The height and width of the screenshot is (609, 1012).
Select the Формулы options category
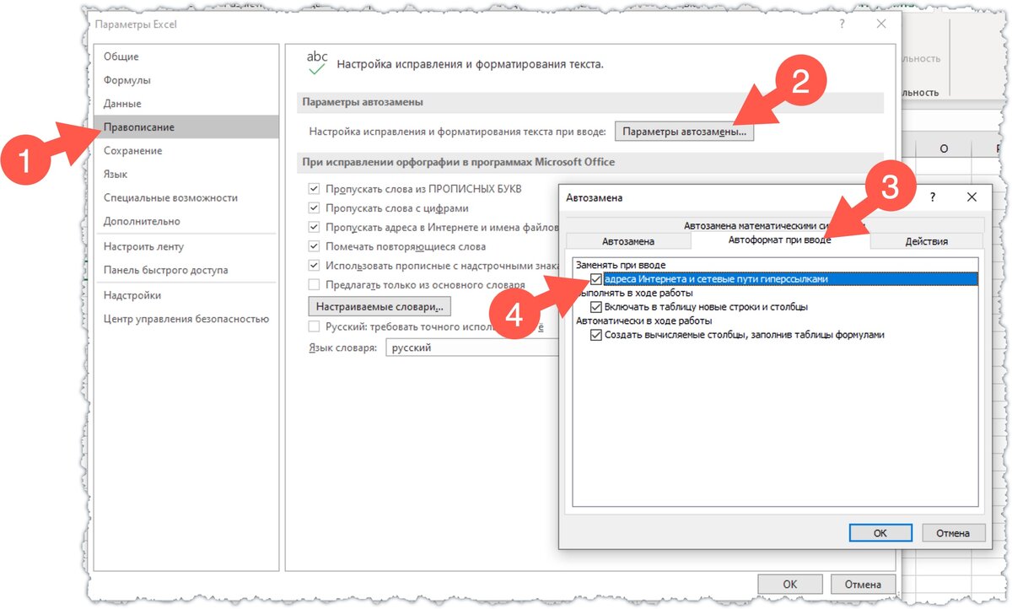[127, 80]
